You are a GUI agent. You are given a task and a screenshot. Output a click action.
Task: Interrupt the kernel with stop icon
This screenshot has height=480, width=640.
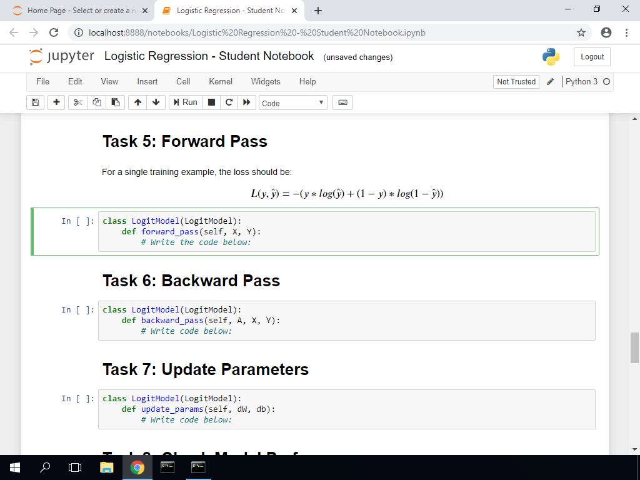[211, 102]
